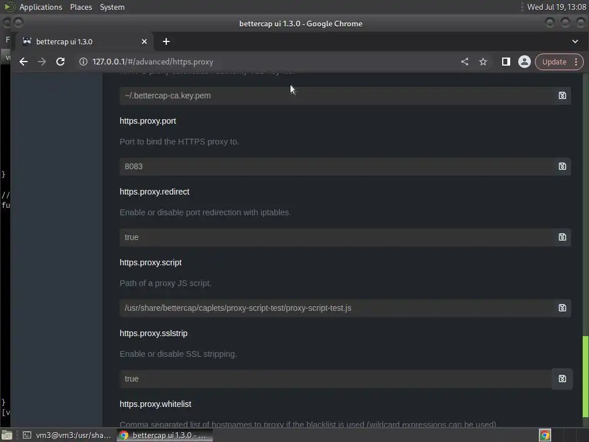Close the bettercap ui 1.3.0 tab
Screen dimensions: 589x442
click(144, 41)
